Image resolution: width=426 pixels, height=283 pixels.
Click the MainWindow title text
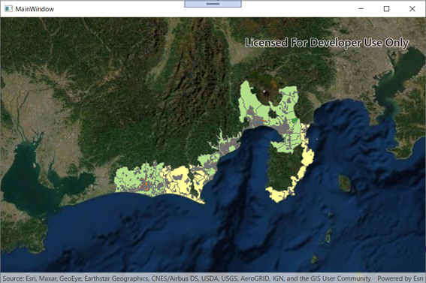tap(35, 9)
